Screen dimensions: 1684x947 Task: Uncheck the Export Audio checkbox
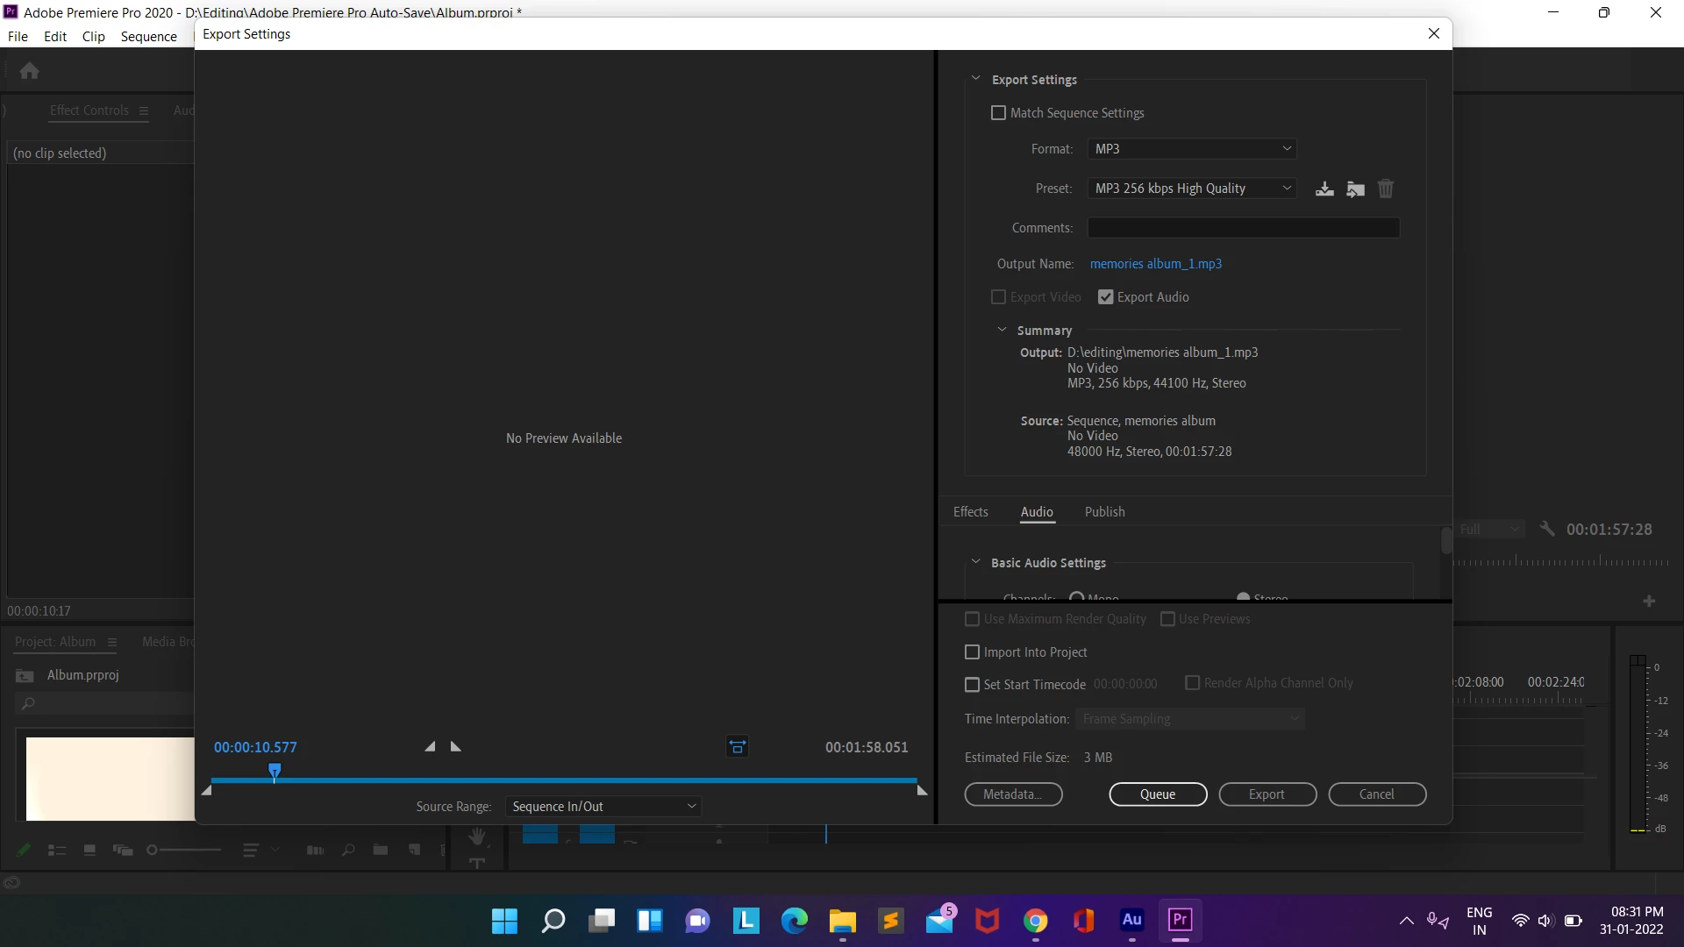pyautogui.click(x=1106, y=297)
